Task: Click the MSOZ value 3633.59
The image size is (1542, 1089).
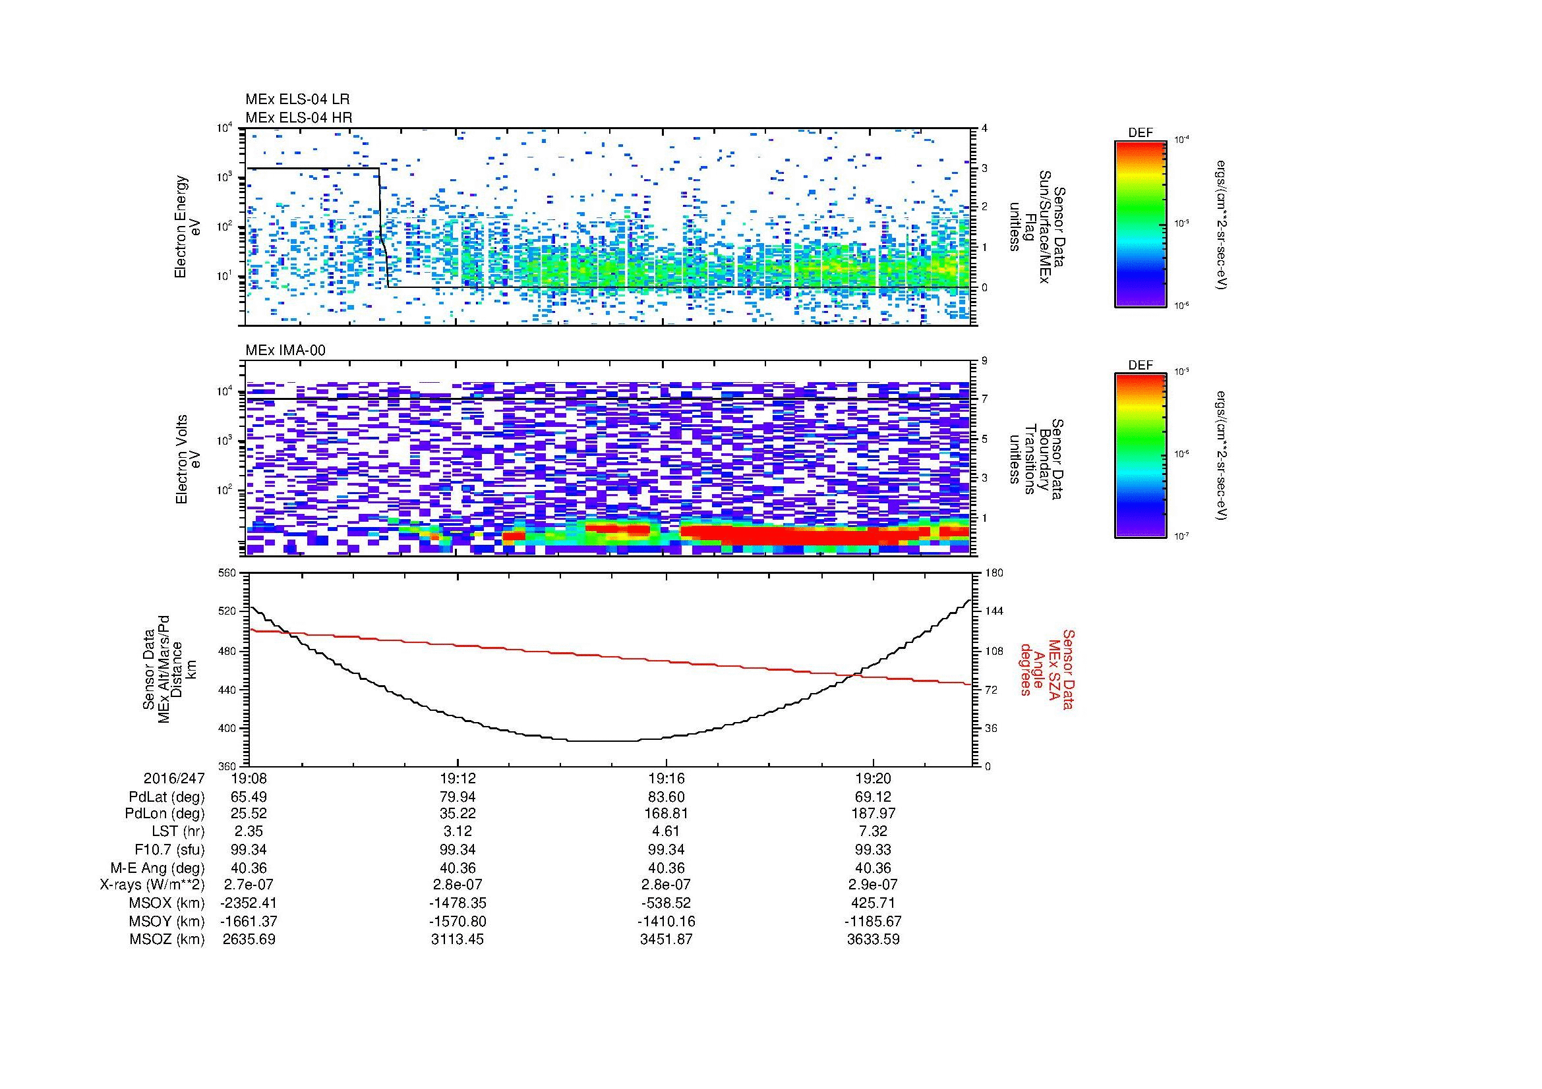Action: click(x=873, y=939)
